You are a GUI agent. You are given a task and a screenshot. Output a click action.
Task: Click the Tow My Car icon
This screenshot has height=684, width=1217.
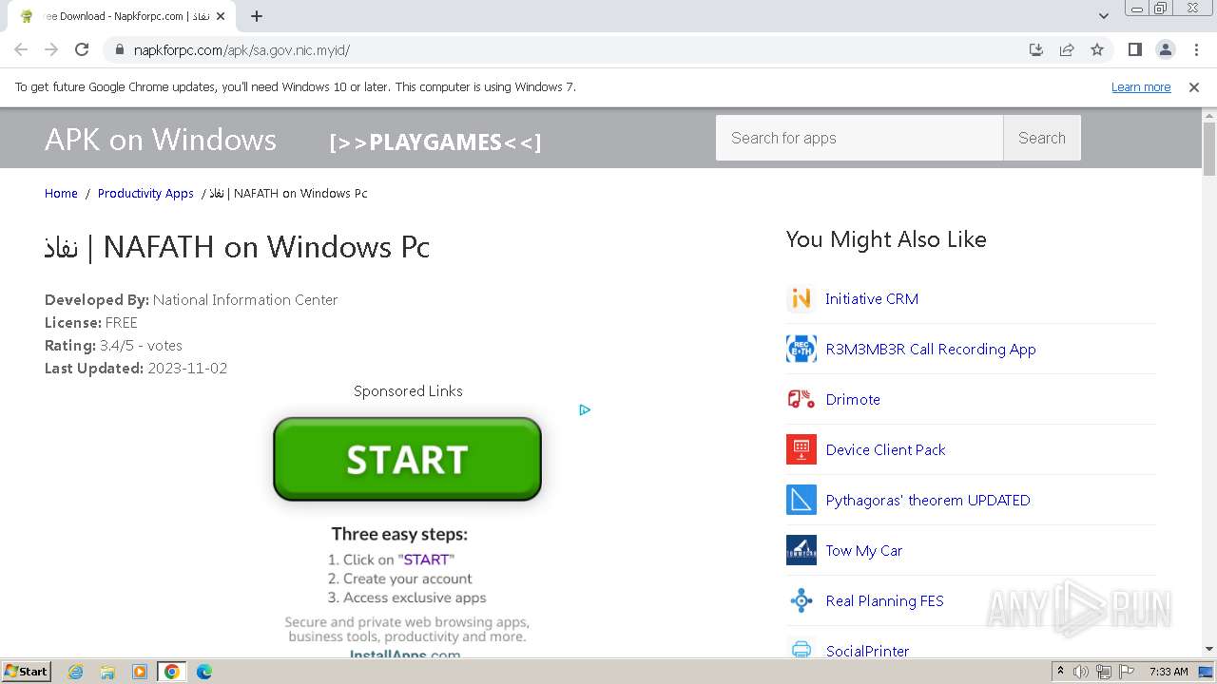point(802,550)
